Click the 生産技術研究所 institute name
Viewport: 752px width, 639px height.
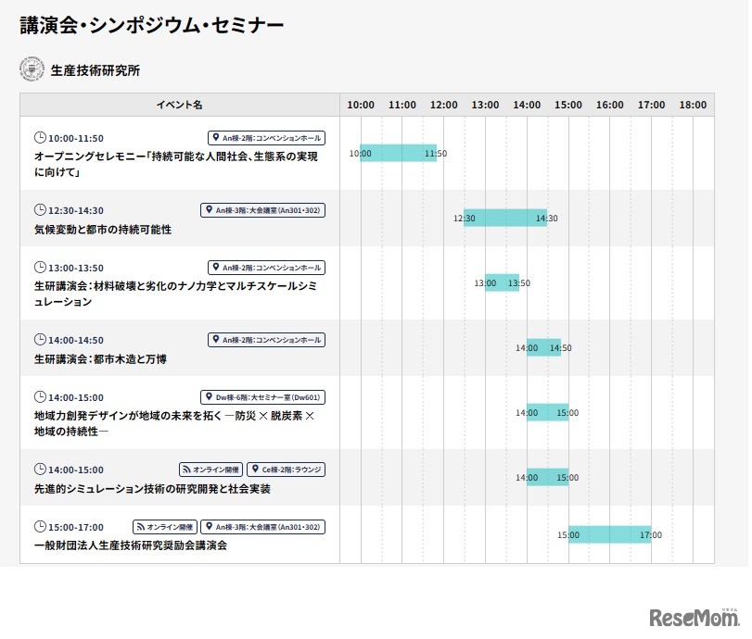[x=96, y=70]
